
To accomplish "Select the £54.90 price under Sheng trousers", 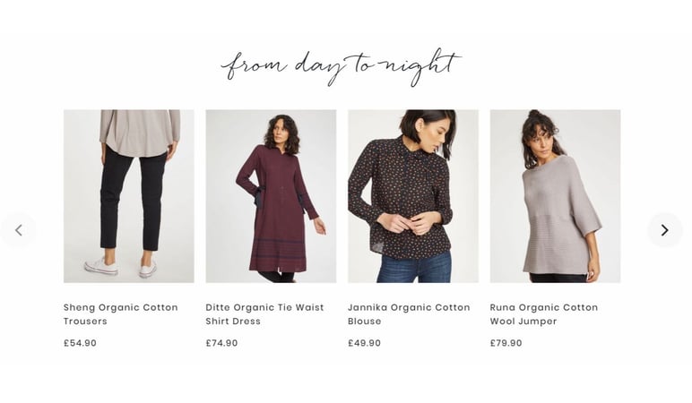I will pos(80,343).
